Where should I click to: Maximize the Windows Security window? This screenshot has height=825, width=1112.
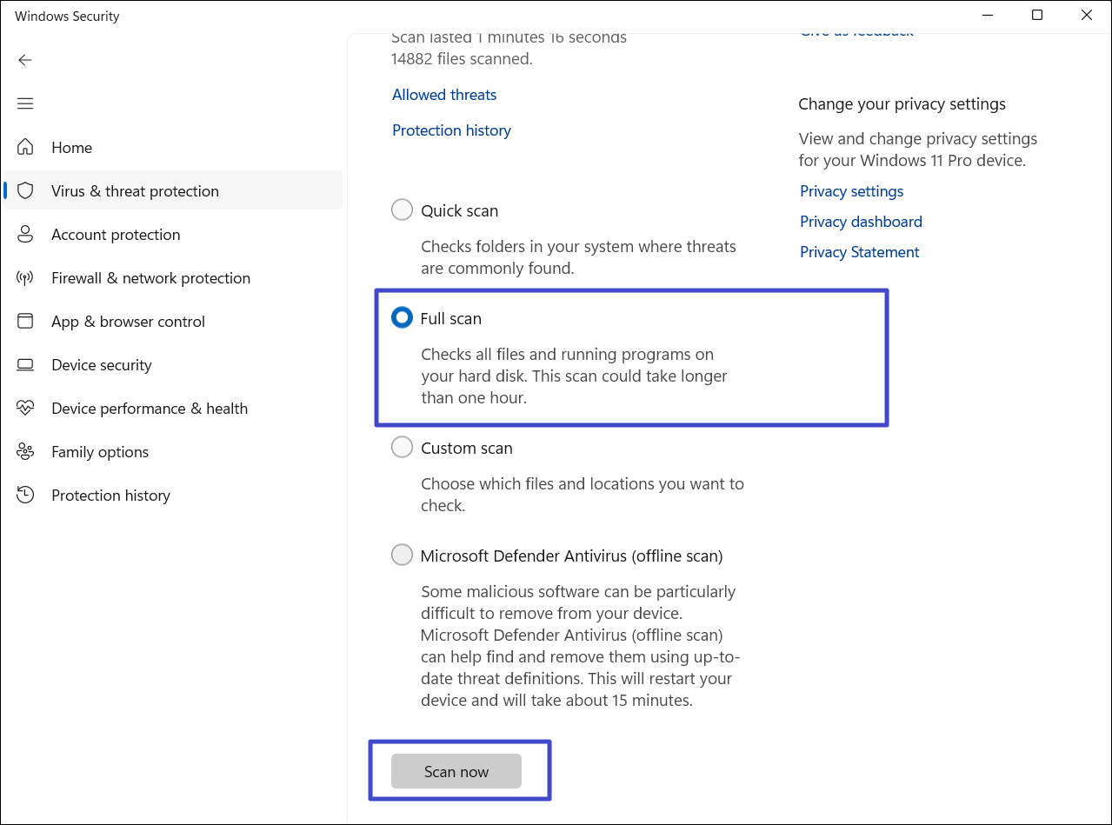[1037, 16]
